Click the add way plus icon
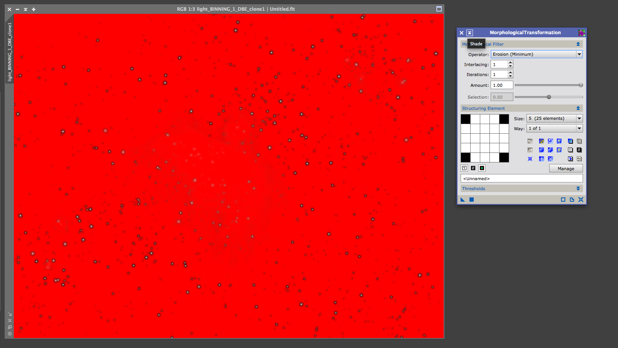 coord(570,141)
